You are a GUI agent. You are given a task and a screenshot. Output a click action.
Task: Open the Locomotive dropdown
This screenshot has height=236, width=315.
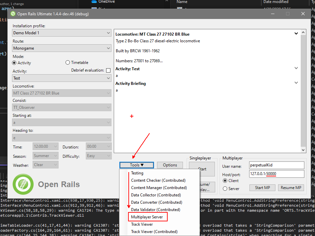[62, 93]
